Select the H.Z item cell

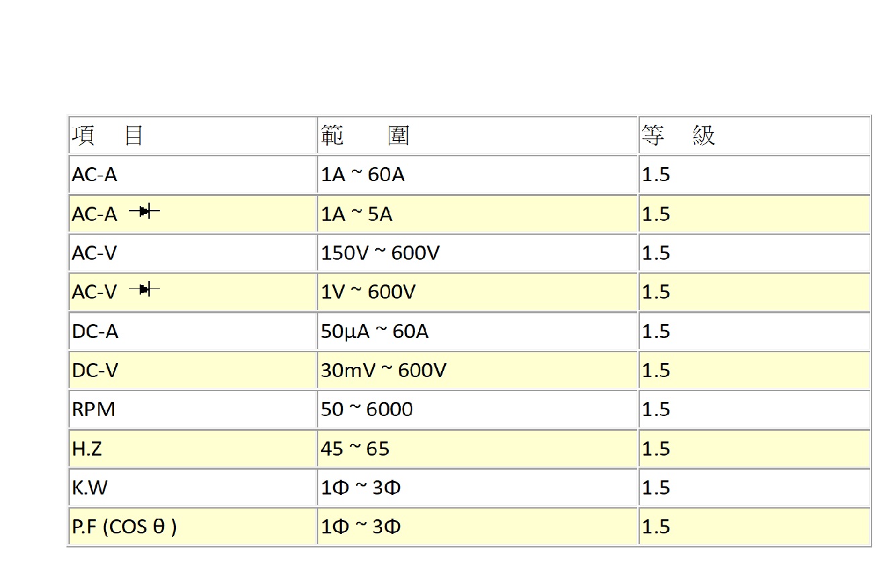click(87, 448)
